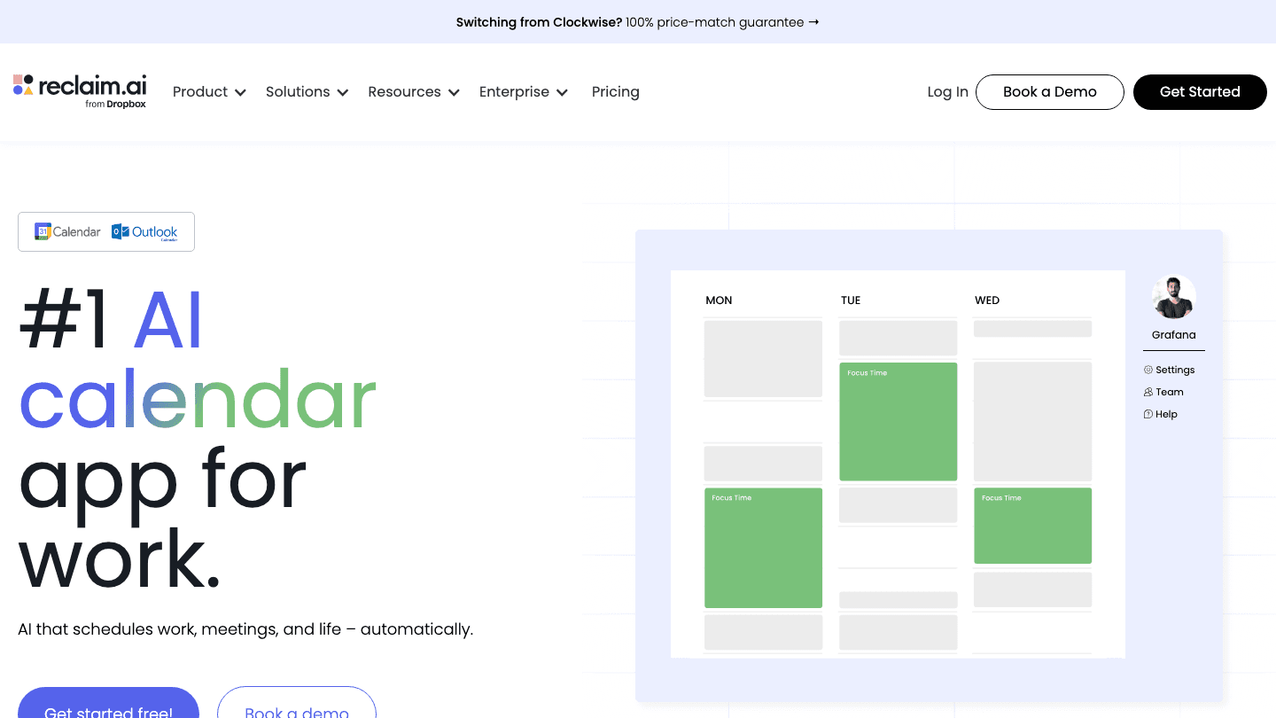Expand the Enterprise menu chevron

click(x=562, y=92)
